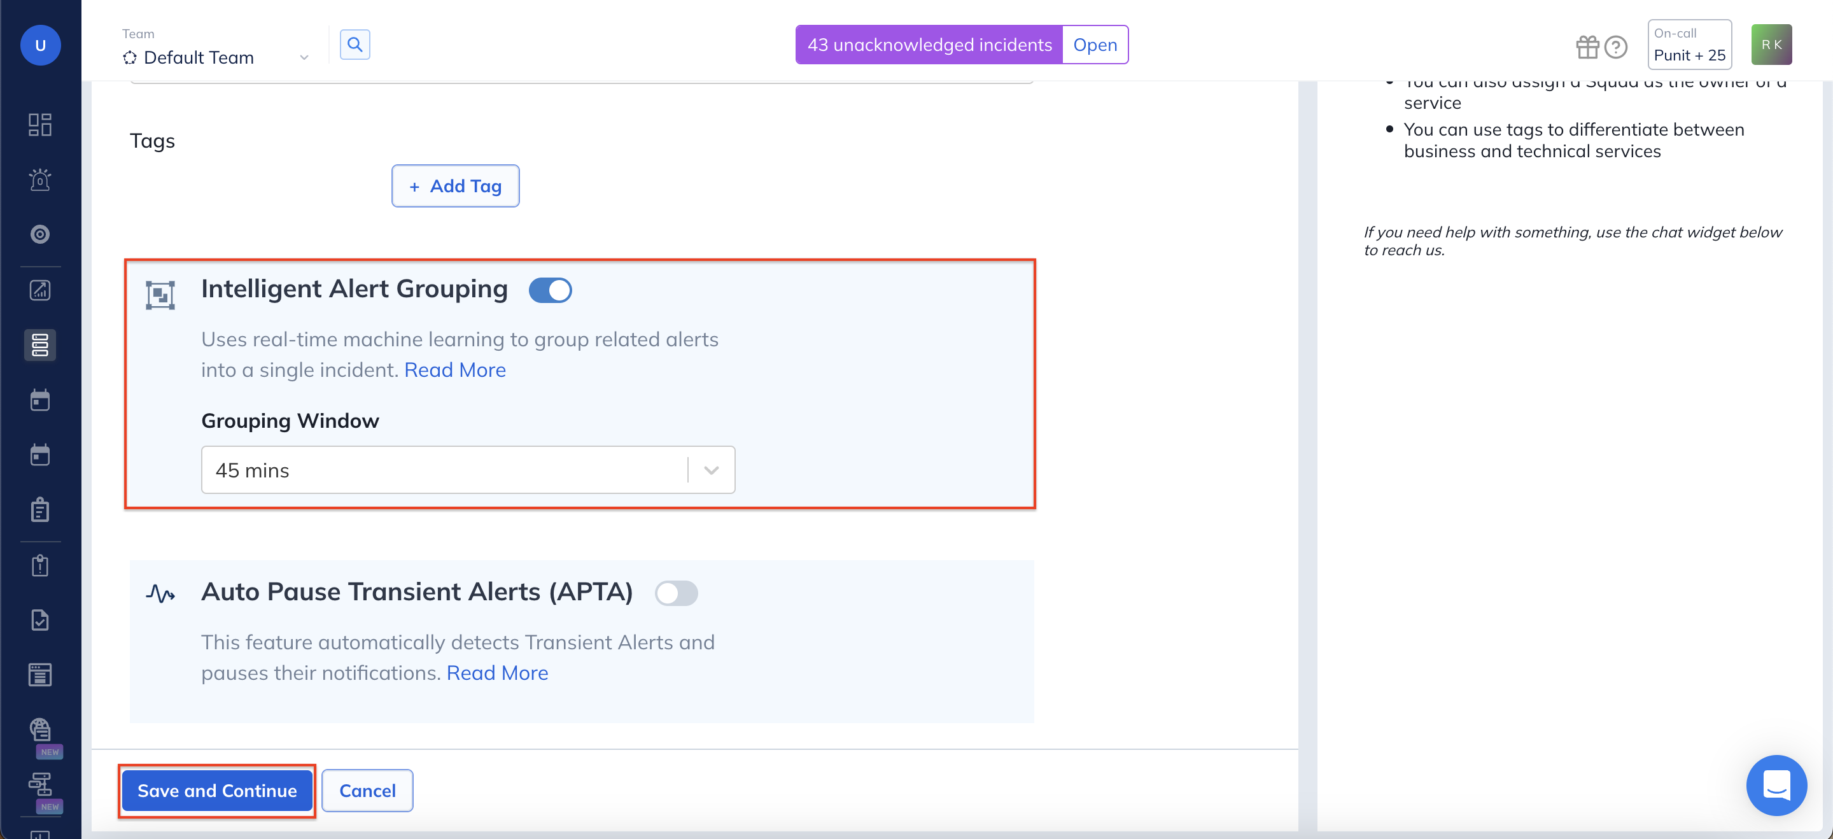The width and height of the screenshot is (1833, 839).
Task: Open the dashboard icon in sidebar
Action: tap(40, 125)
